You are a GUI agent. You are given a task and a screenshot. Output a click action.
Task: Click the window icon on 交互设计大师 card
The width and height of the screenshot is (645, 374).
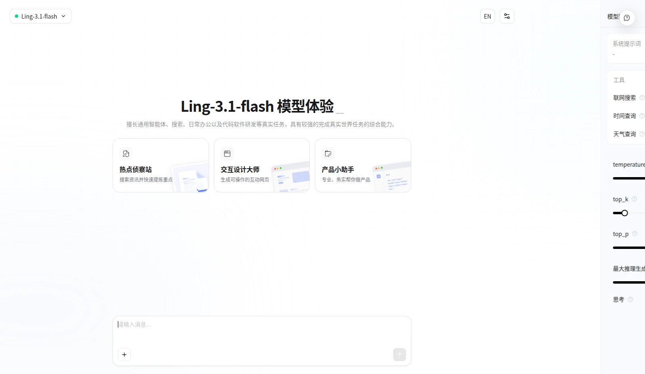coord(227,154)
